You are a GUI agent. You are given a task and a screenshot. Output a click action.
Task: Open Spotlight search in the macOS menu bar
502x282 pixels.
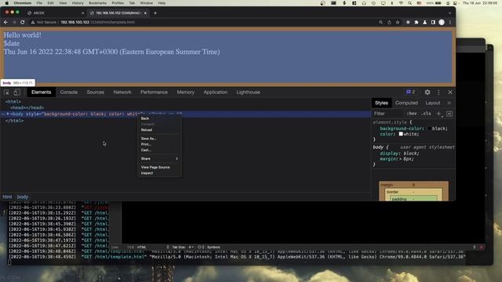(409, 3)
